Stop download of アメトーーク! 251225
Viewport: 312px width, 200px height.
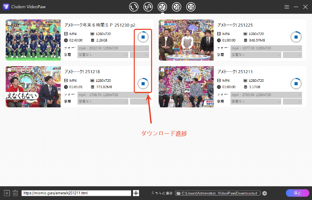tap(296, 37)
